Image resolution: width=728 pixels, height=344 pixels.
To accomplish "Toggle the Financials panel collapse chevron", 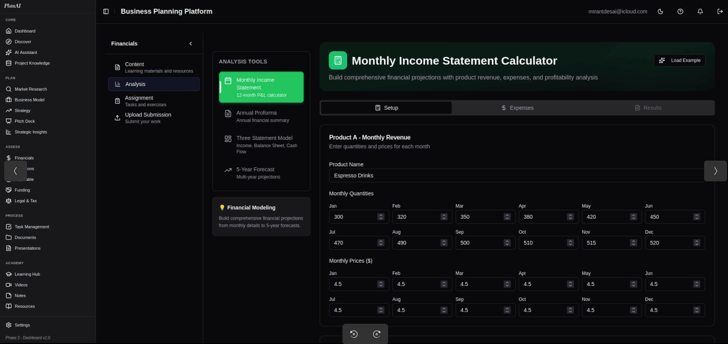I will 190,44.
